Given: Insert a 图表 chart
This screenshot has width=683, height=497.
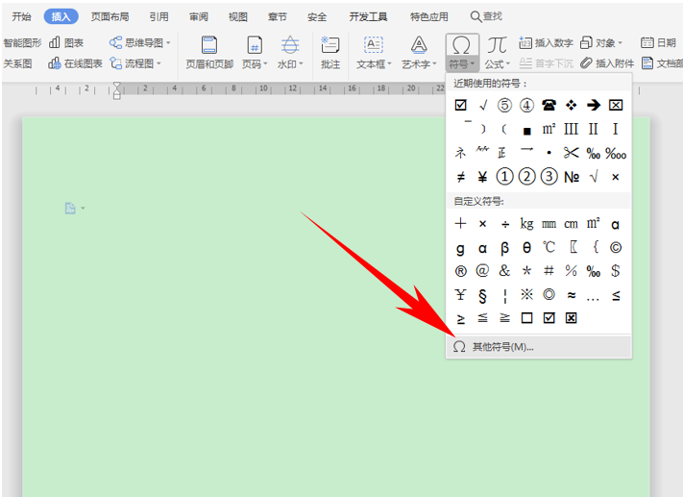Looking at the screenshot, I should (x=66, y=42).
